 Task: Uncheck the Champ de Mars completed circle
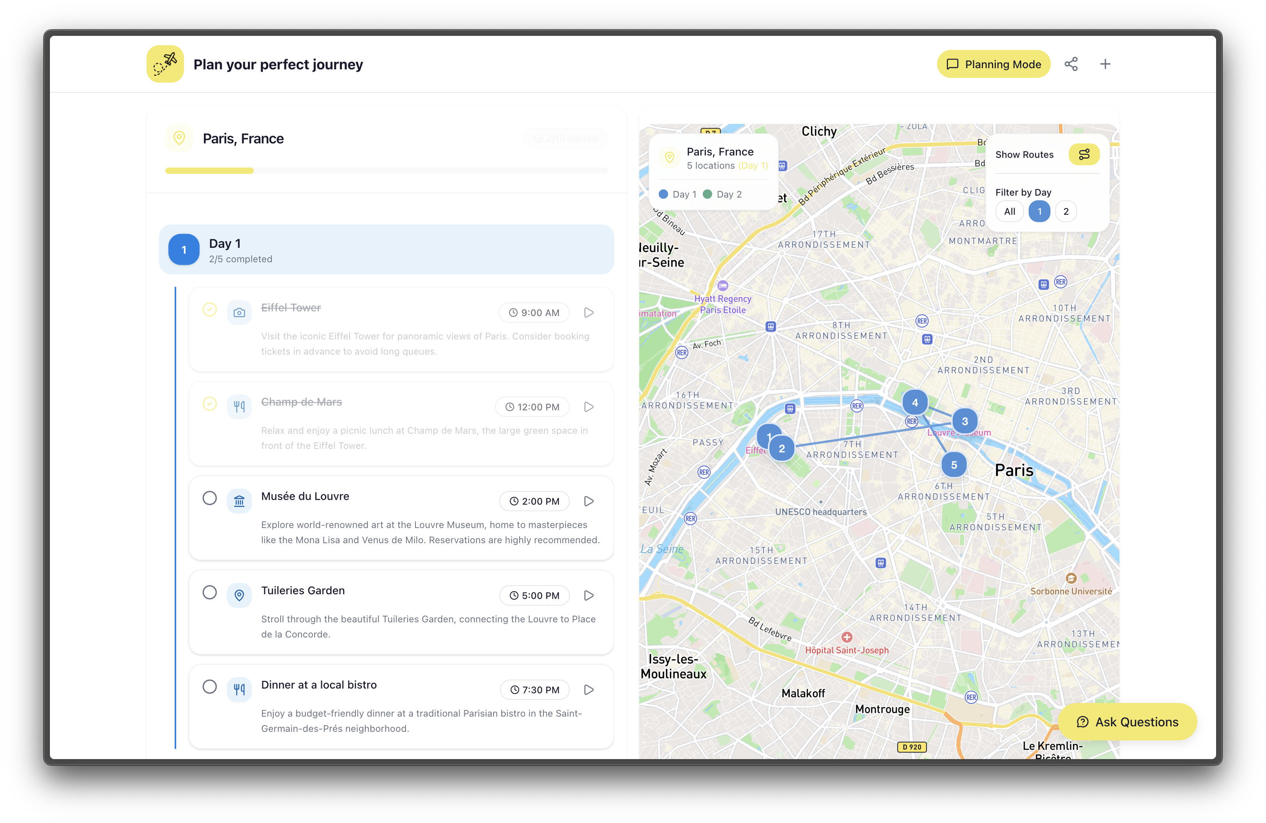[210, 404]
